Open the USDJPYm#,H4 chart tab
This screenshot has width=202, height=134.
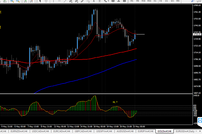[x=104, y=131]
